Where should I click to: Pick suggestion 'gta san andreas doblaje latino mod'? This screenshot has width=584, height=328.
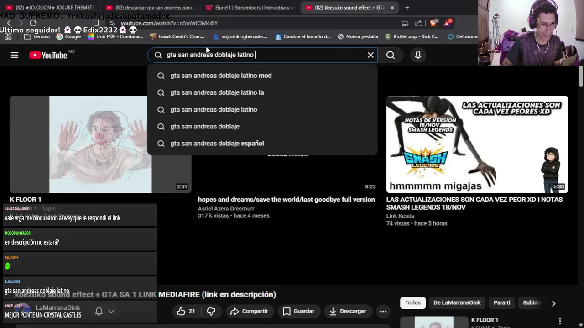pyautogui.click(x=262, y=76)
